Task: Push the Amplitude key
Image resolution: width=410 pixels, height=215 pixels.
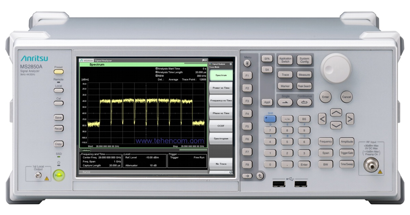Action: [347, 142]
